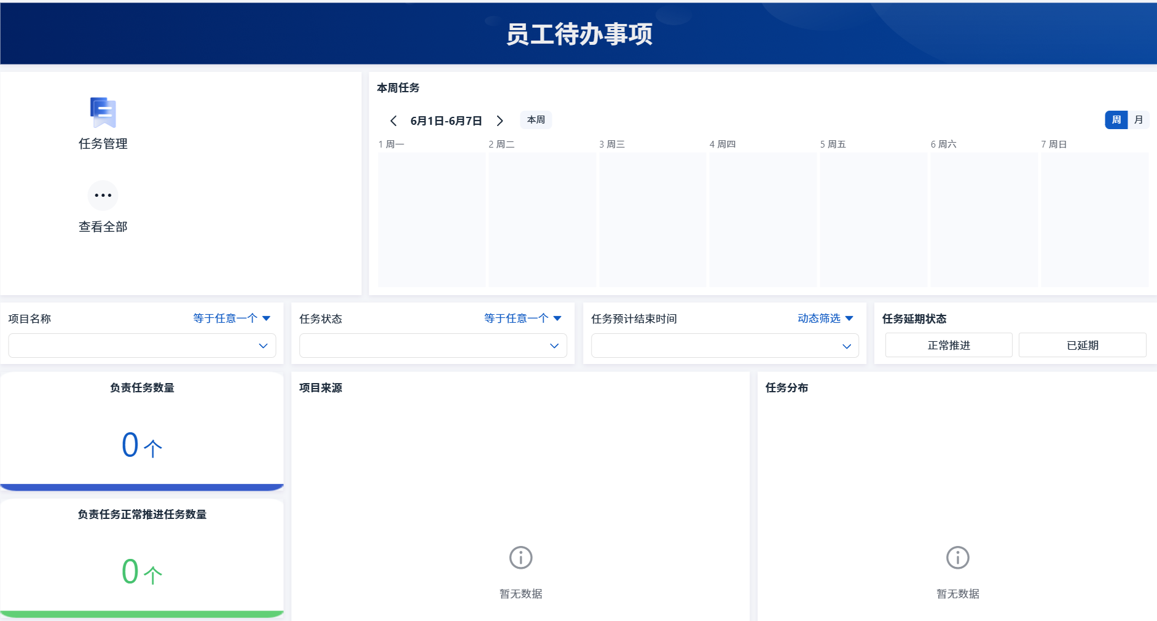Click the 负责任务正常推进任务数量 value 0个

142,572
